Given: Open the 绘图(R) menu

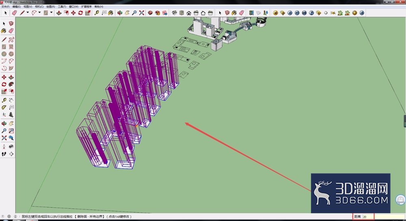Looking at the screenshot, I should (50, 7).
